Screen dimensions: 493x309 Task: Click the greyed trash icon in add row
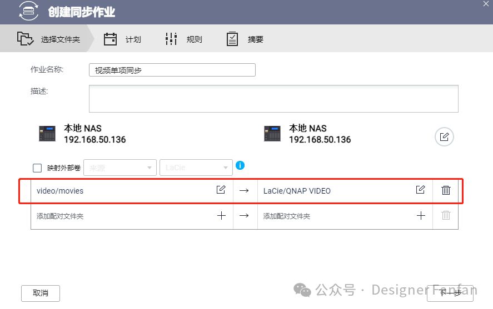(x=446, y=216)
